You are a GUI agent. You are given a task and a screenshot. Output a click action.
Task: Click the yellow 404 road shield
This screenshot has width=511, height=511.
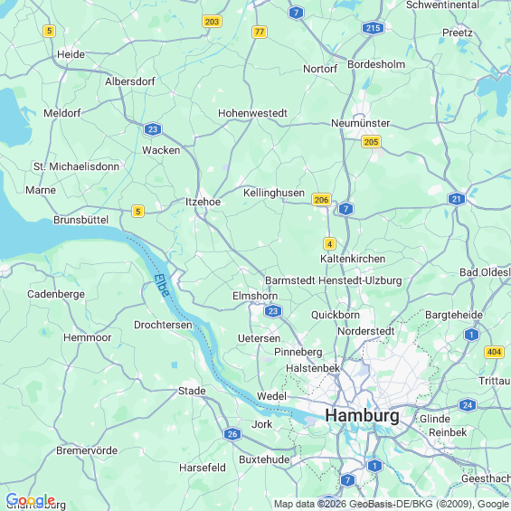pos(495,352)
